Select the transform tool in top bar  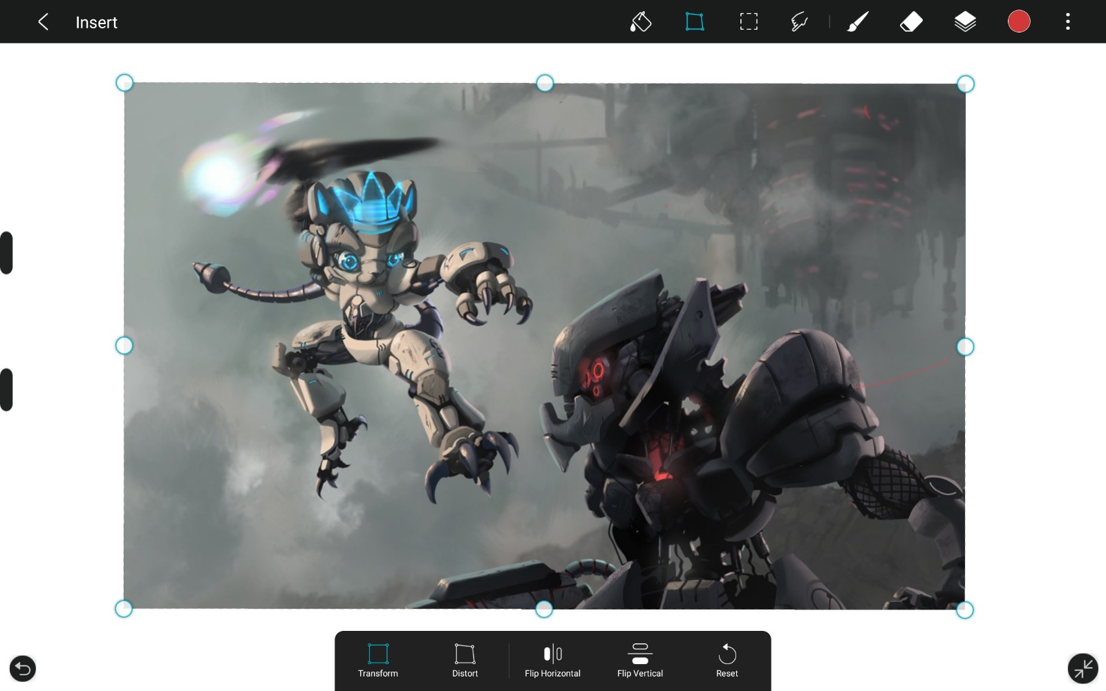point(694,22)
